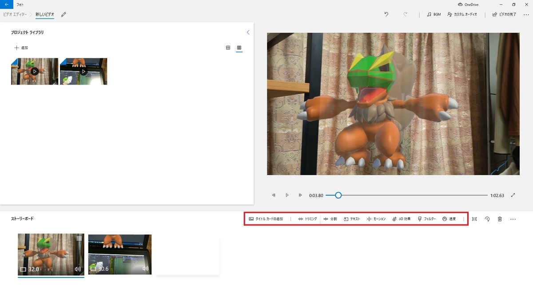Open the 速度 speed control
533x289 pixels.
(449, 219)
